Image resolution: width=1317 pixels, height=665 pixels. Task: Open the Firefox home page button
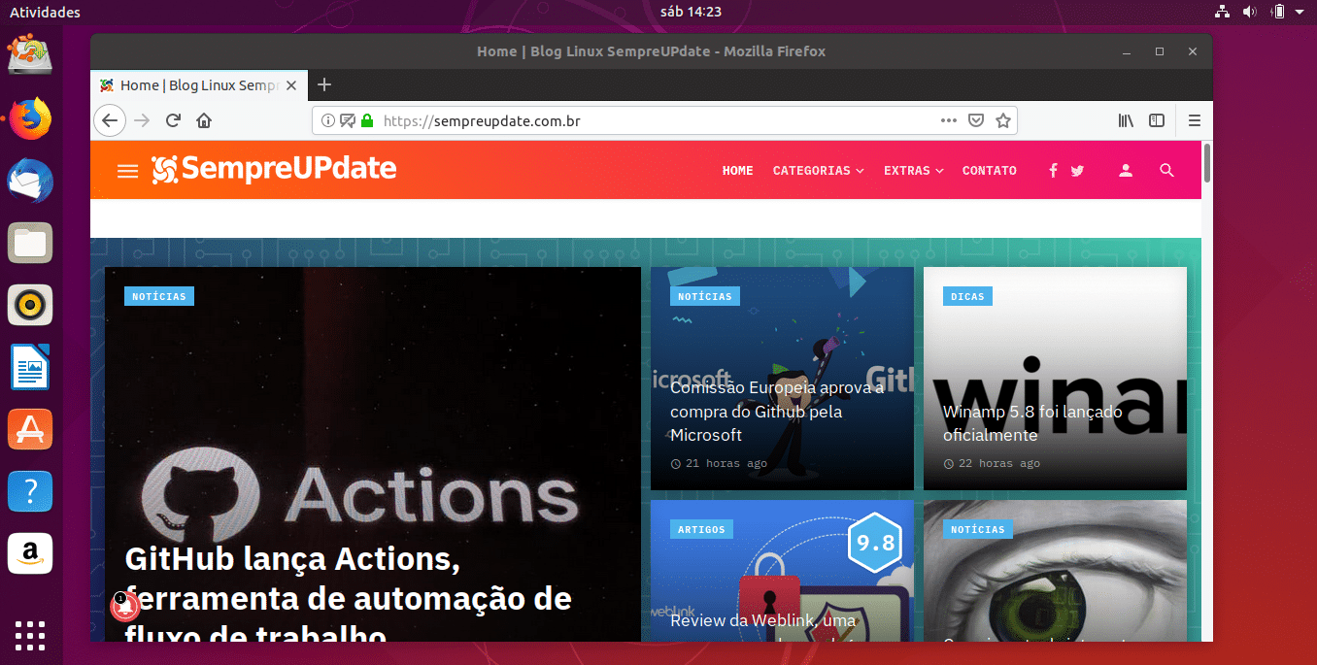[204, 120]
